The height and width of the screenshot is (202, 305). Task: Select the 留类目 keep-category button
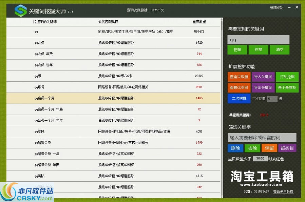click(x=287, y=148)
